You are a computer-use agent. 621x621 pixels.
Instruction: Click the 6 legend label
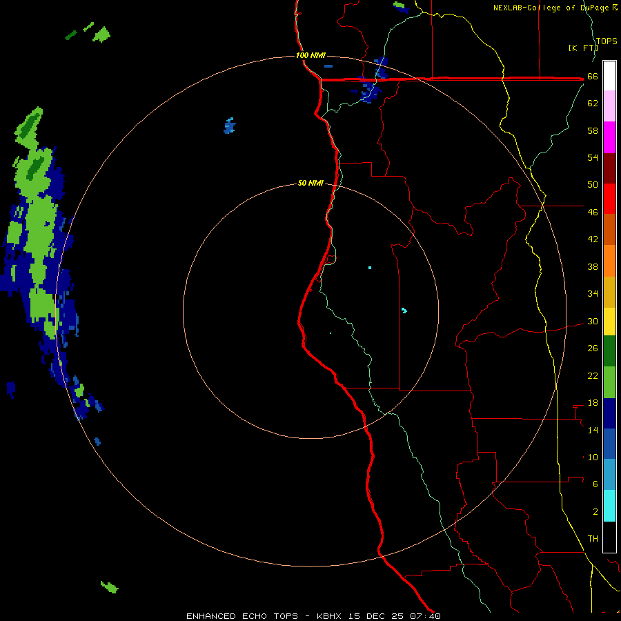click(x=595, y=484)
